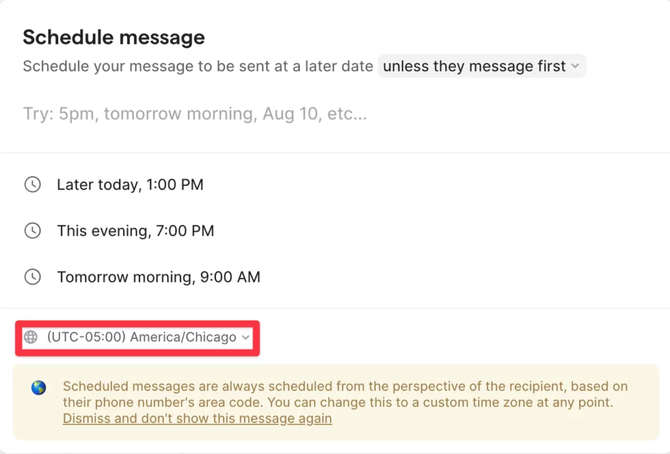Viewport: 670px width, 454px height.
Task: Click the "Schedule message" heading
Action: [114, 37]
